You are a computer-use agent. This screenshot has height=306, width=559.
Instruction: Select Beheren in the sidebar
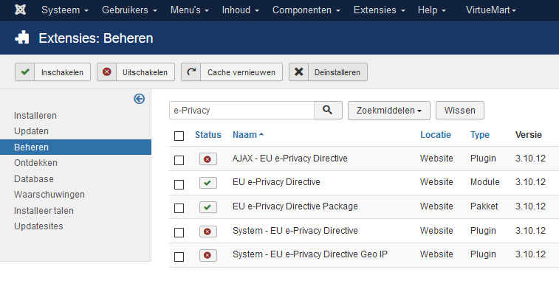pyautogui.click(x=75, y=147)
